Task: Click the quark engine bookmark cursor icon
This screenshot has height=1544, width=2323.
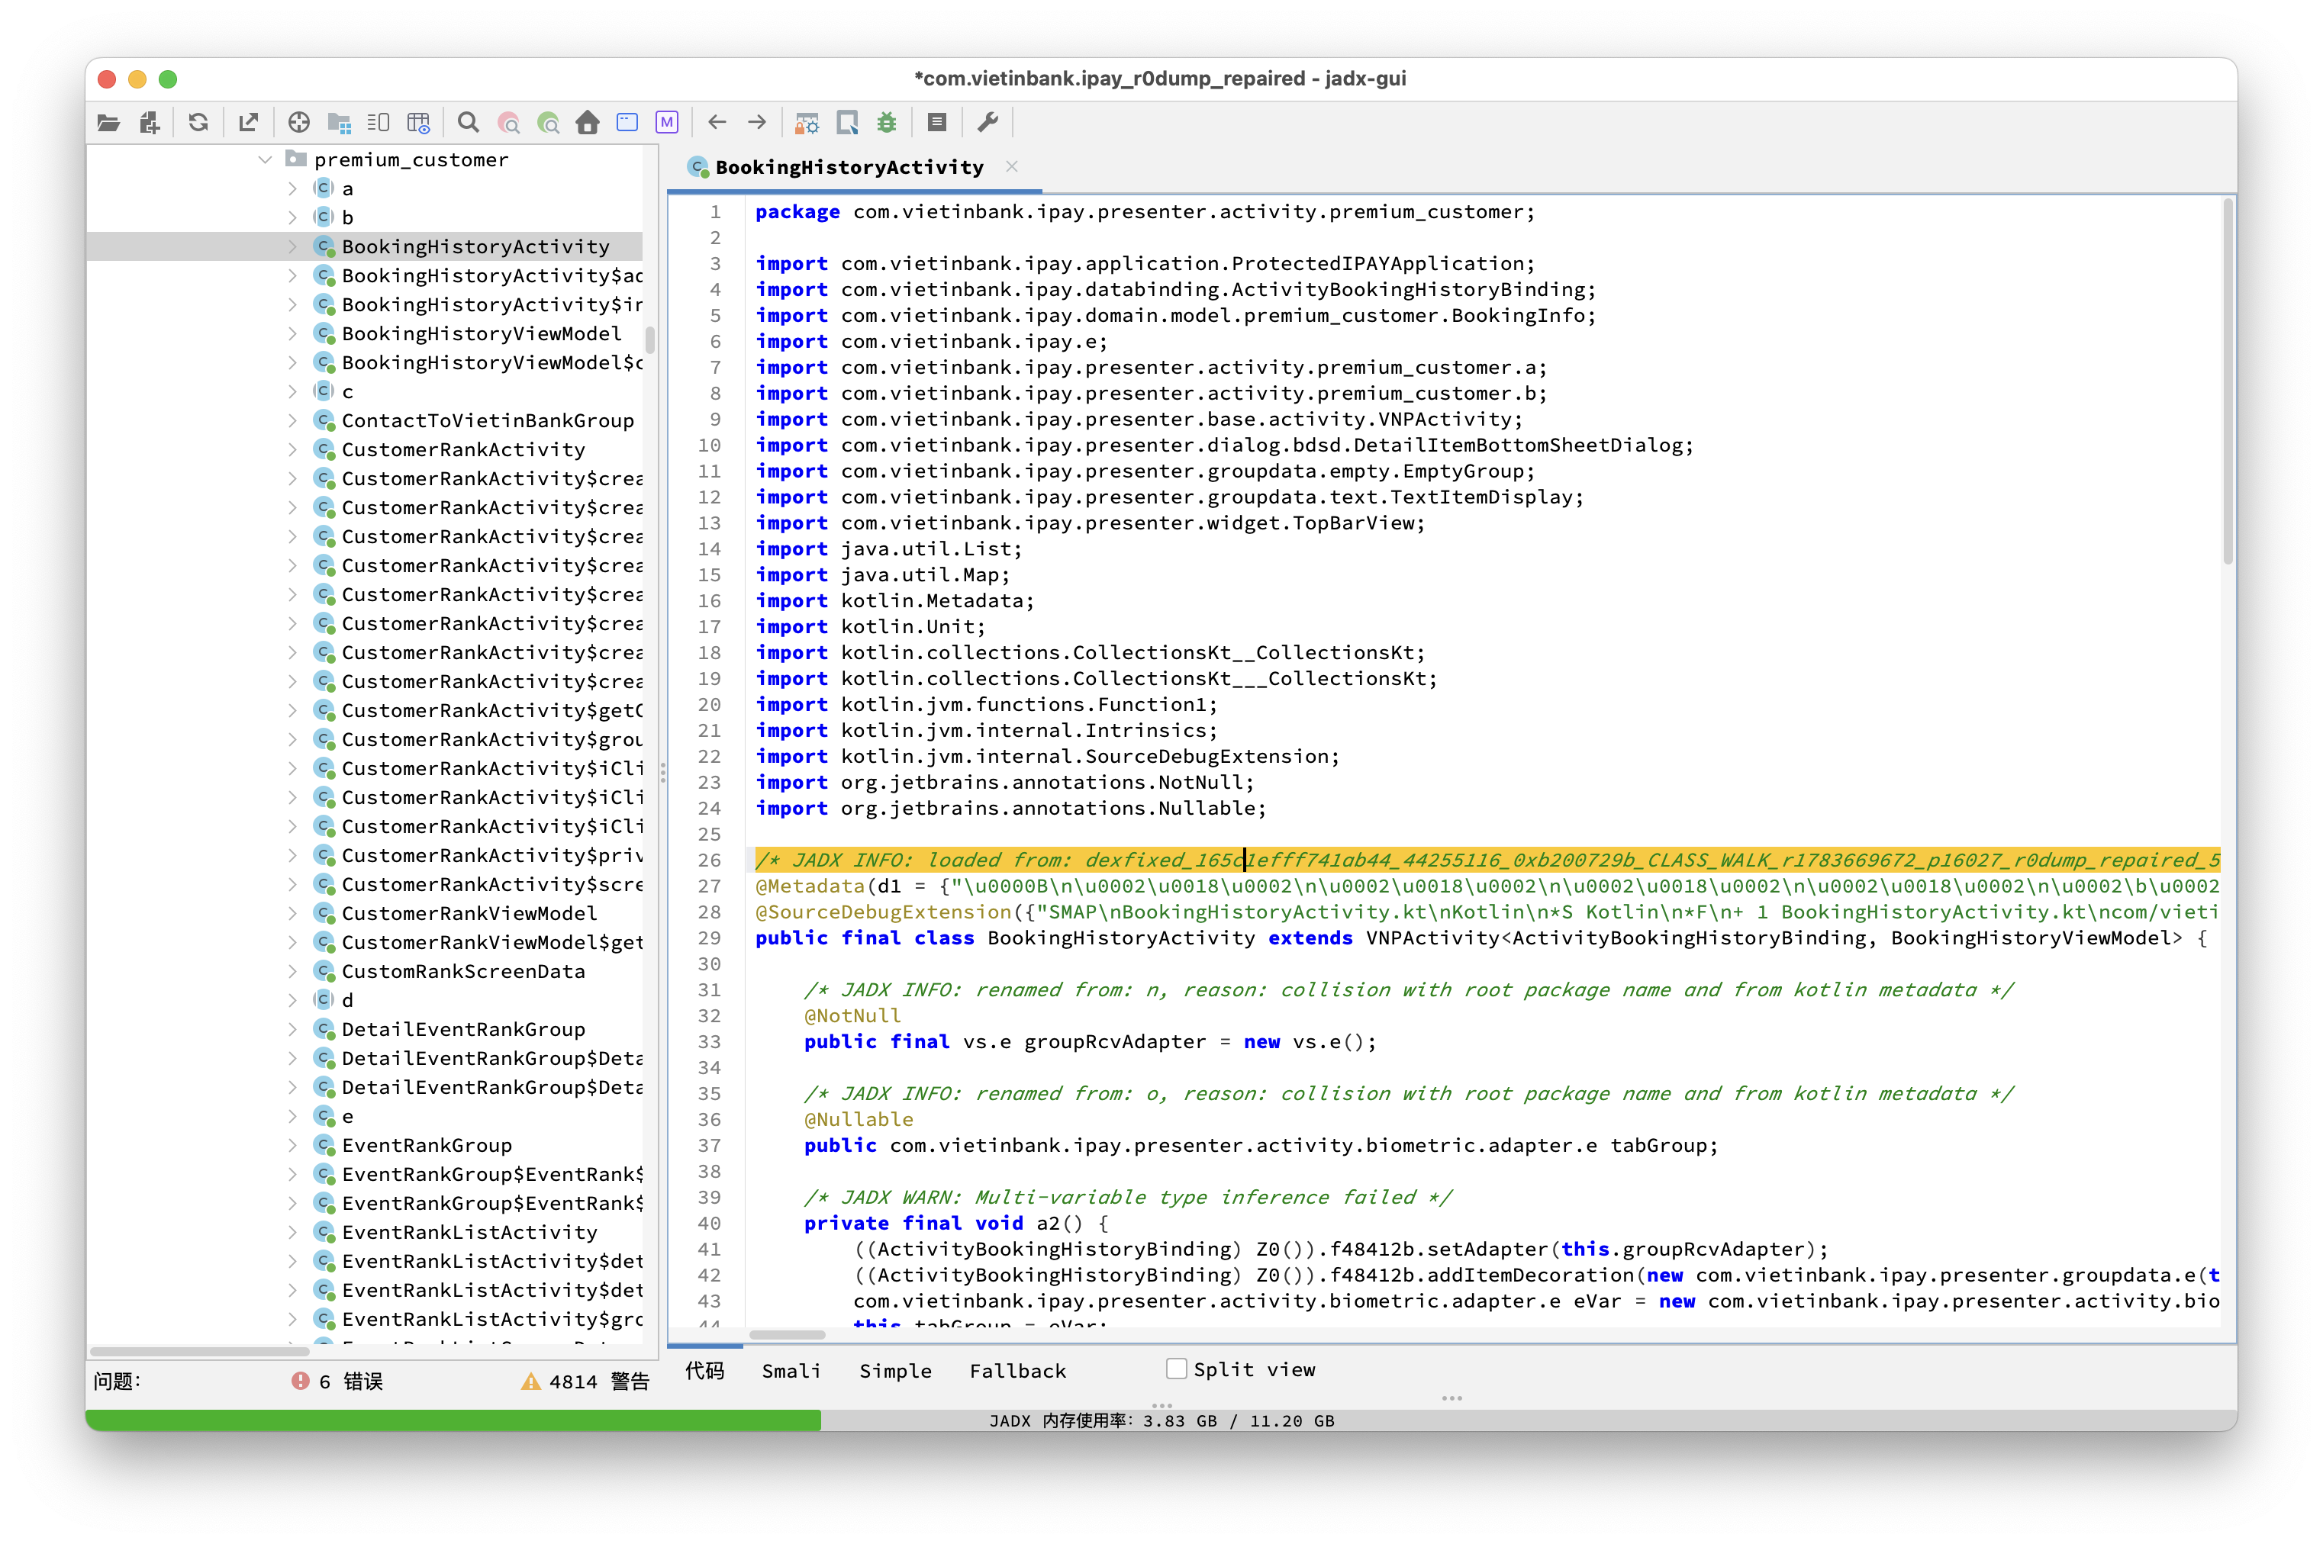Action: tap(847, 123)
